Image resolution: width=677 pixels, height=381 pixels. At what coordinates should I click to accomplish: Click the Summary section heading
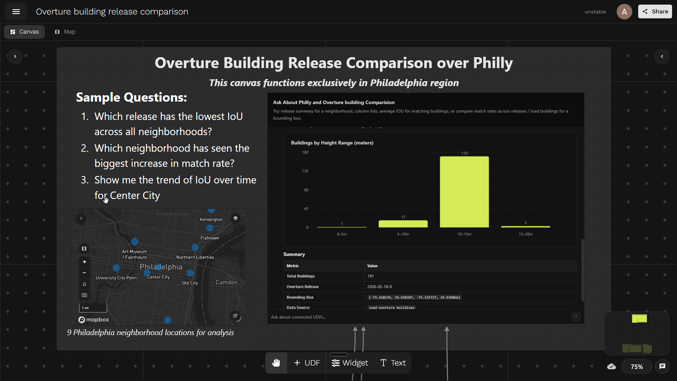click(294, 254)
